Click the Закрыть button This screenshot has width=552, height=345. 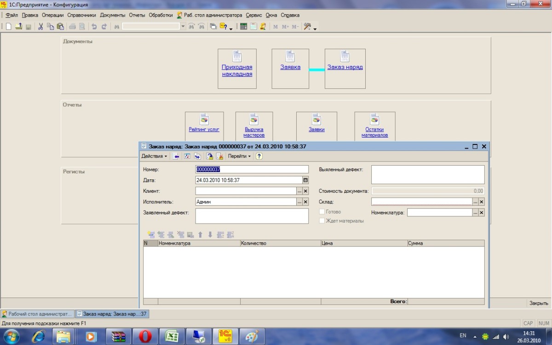point(538,303)
